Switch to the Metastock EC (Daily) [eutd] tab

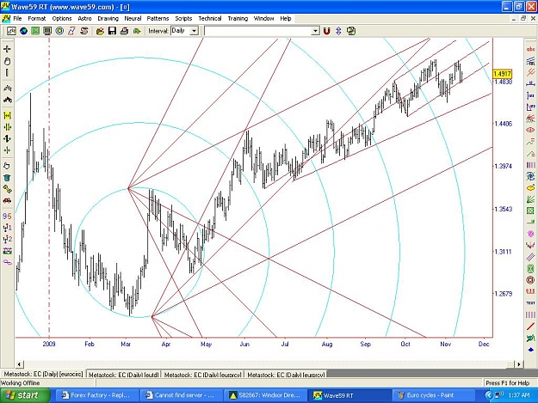123,375
